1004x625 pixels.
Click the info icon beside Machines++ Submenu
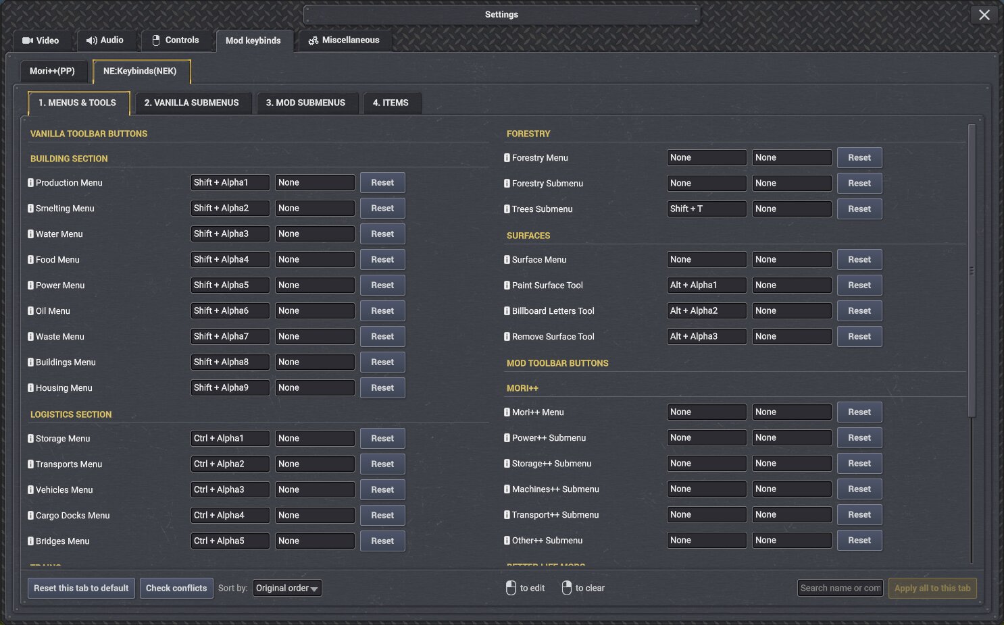[507, 489]
